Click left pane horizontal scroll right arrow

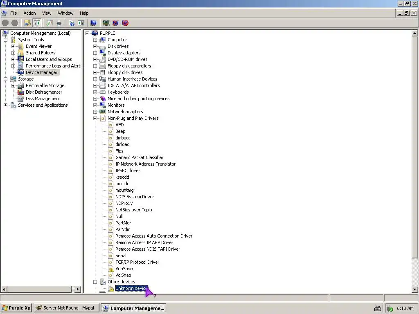tap(77, 289)
